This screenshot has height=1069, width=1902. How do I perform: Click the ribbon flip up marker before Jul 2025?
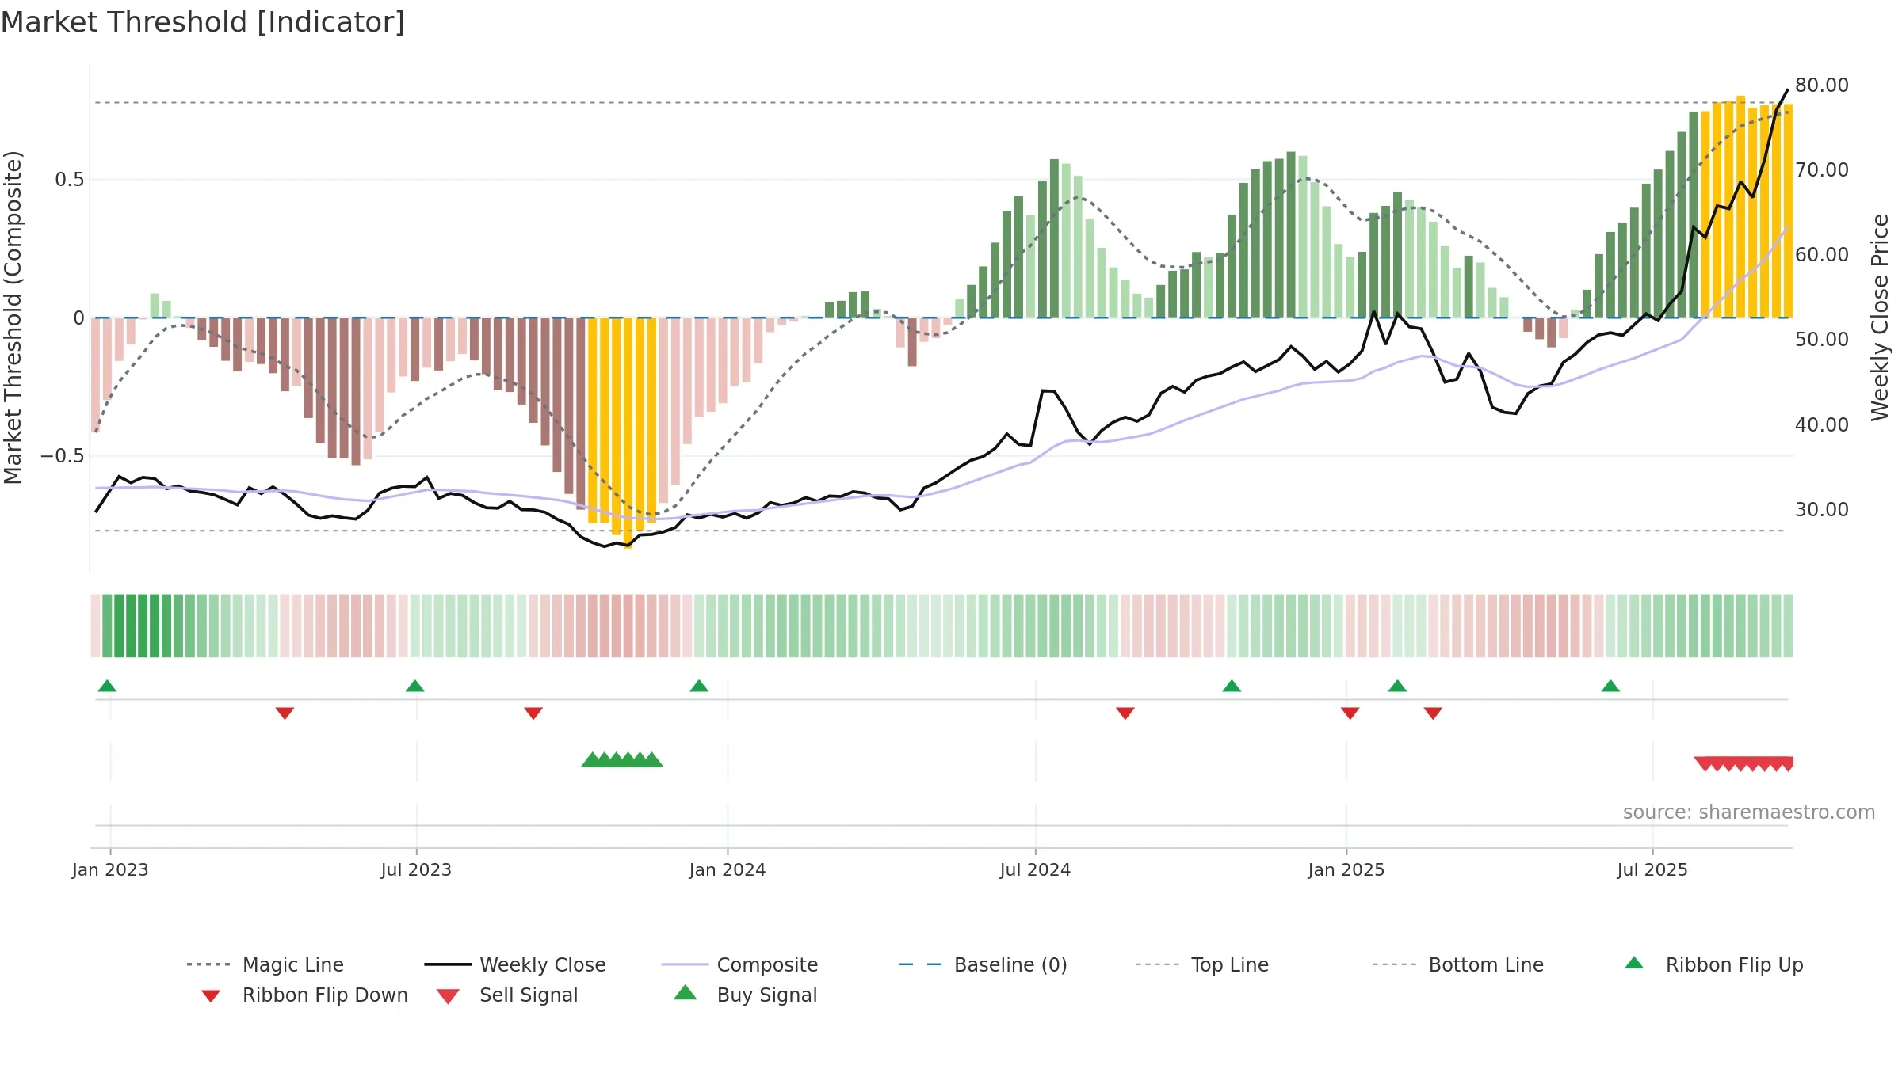click(x=1610, y=686)
